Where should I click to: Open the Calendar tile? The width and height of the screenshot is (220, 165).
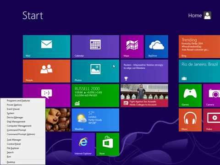click(95, 47)
